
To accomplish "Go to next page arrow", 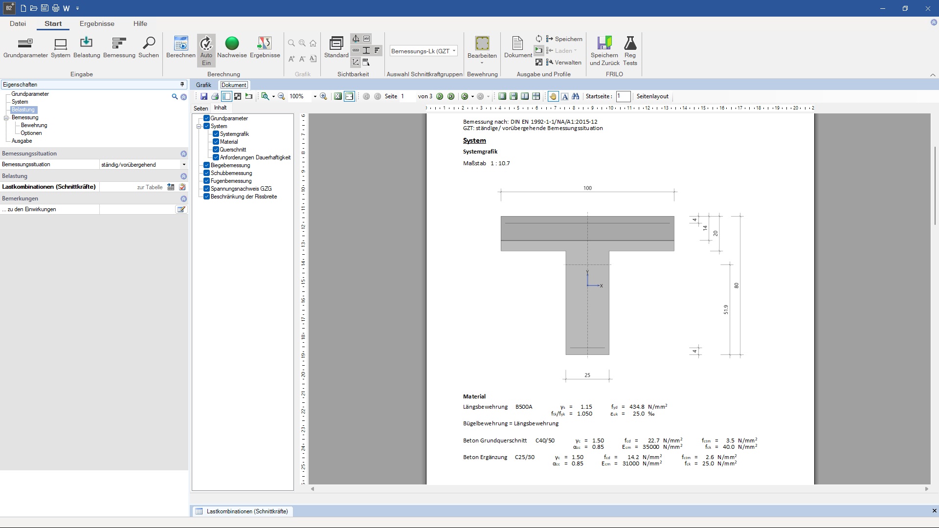I will pos(440,96).
